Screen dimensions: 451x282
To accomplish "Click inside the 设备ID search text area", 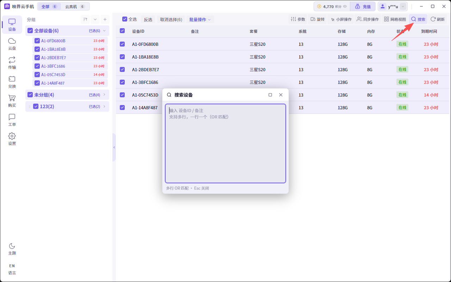I will pos(225,143).
